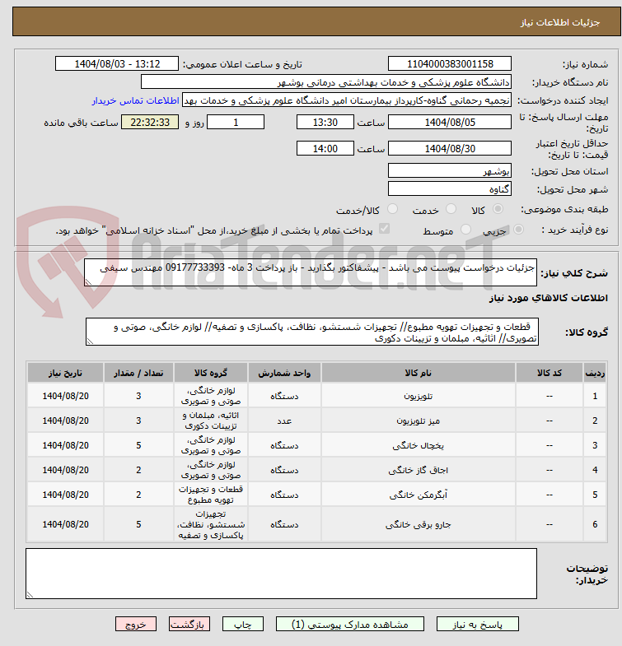Click the تلویزیون item name cell

pyautogui.click(x=419, y=396)
